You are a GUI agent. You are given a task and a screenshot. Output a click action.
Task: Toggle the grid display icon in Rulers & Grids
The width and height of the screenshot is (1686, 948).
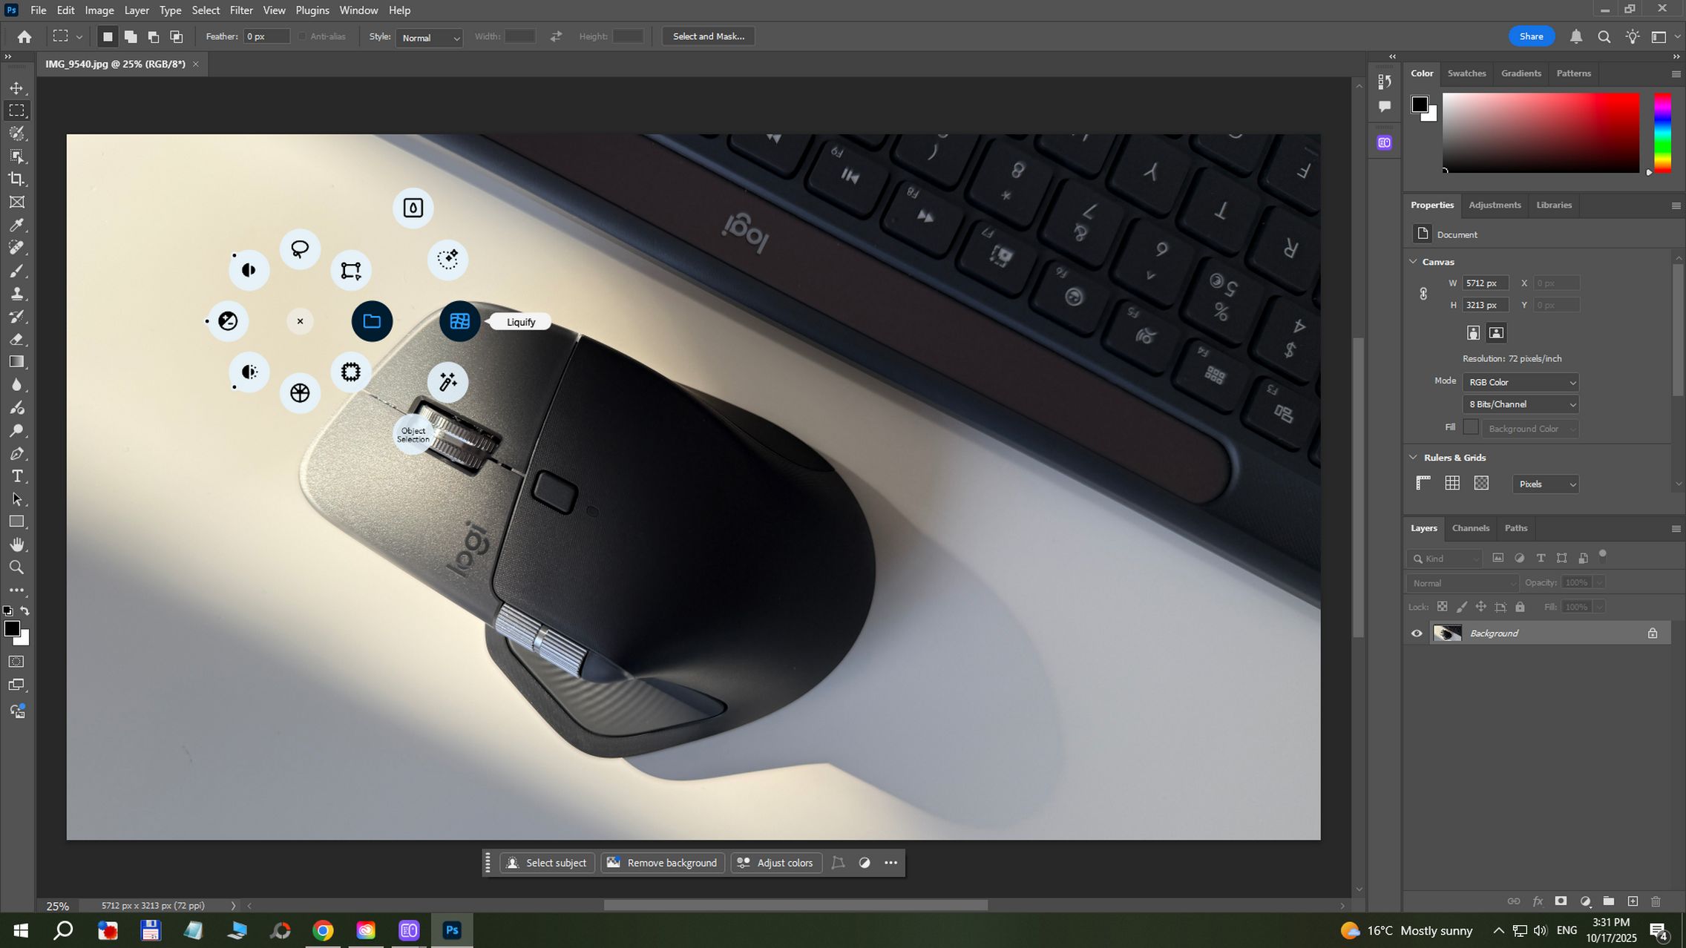pos(1452,484)
